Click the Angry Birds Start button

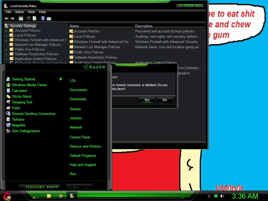coord(7,196)
